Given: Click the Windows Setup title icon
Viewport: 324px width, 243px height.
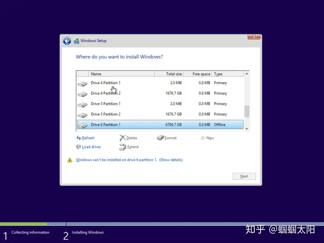Looking at the screenshot, I should tap(76, 41).
